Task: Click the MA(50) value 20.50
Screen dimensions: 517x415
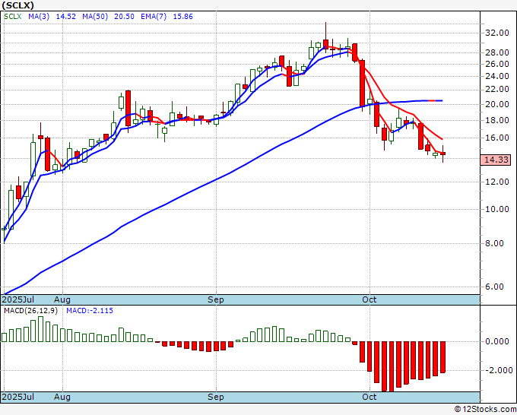Action: [124, 17]
